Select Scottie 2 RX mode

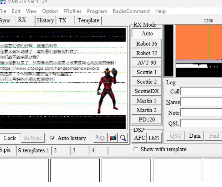pyautogui.click(x=147, y=82)
